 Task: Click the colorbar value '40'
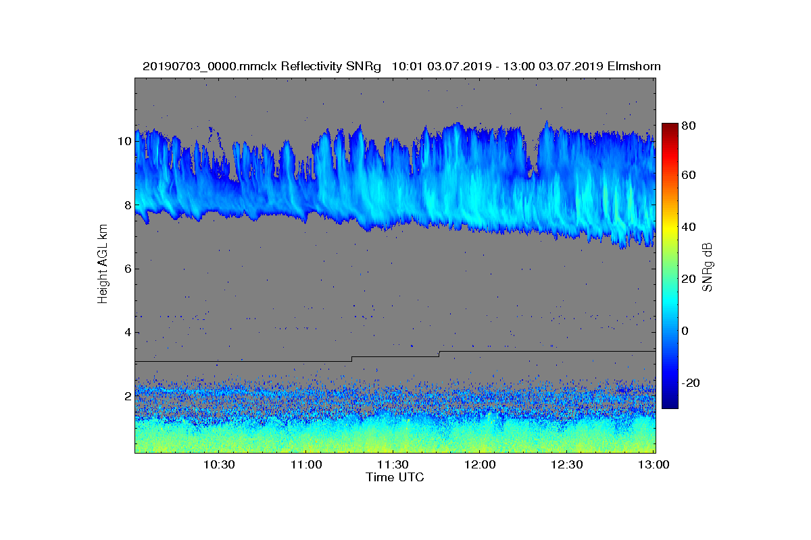(689, 227)
